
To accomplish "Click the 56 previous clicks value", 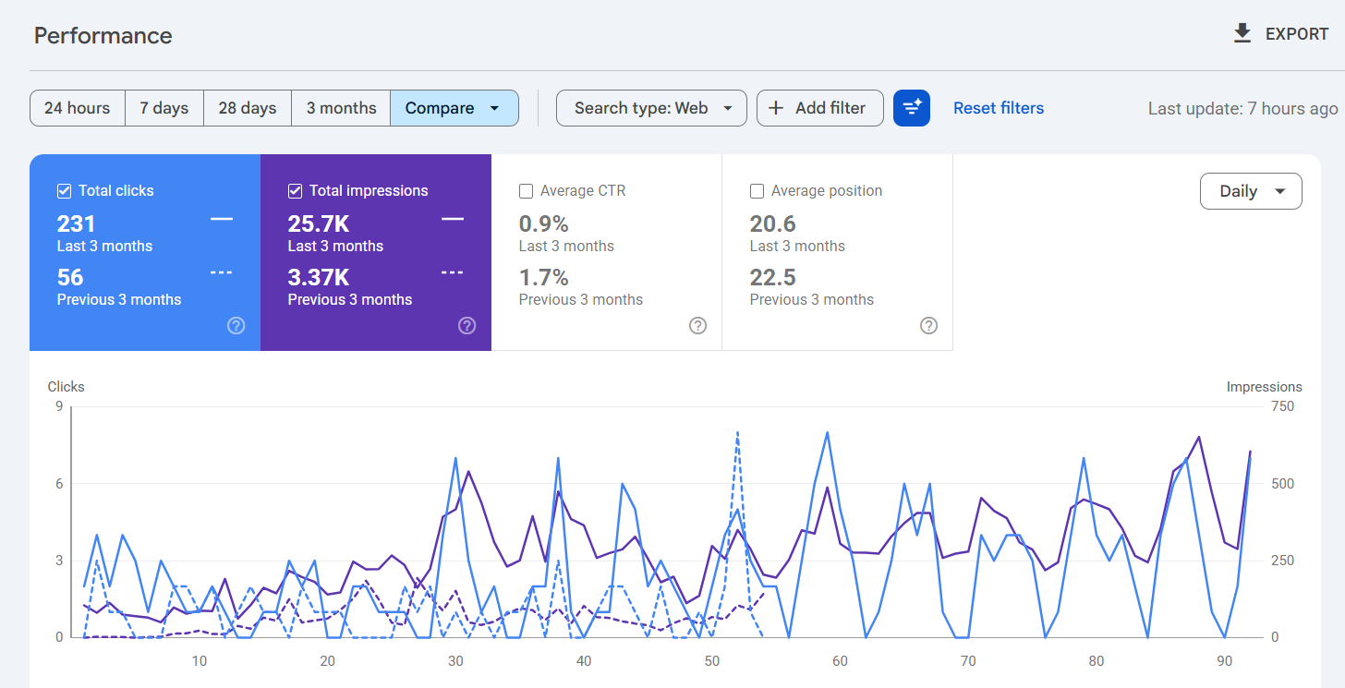I will coord(70,277).
